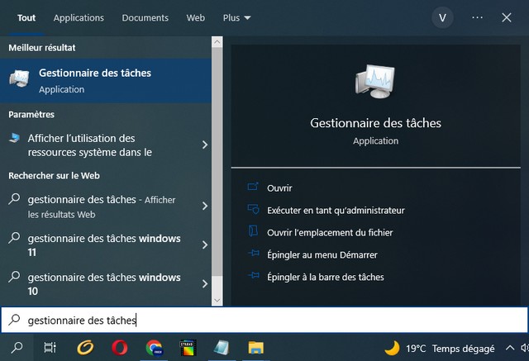Image resolution: width=529 pixels, height=361 pixels.
Task: Switch to the Tout tab
Action: point(26,17)
